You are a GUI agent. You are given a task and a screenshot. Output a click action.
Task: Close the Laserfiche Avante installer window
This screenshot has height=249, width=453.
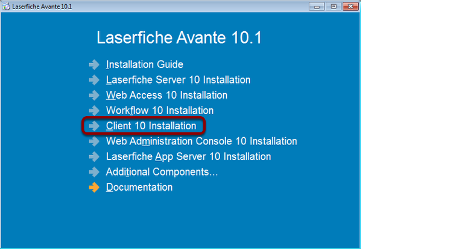(x=350, y=7)
